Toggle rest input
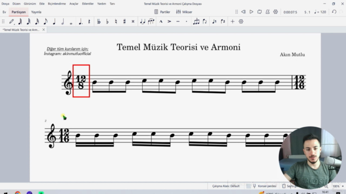The width and height of the screenshot is (346, 194). point(89,22)
